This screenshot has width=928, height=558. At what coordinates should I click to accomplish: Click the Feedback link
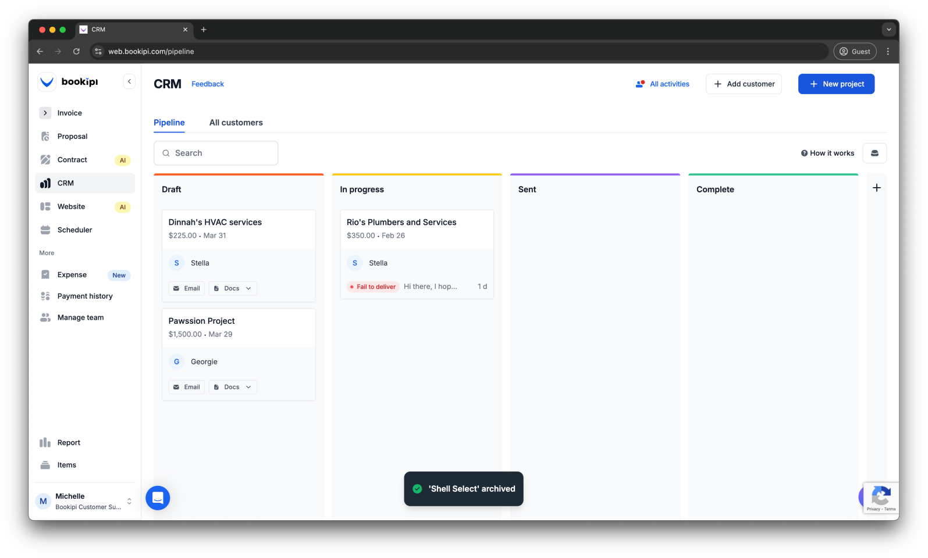pyautogui.click(x=208, y=84)
